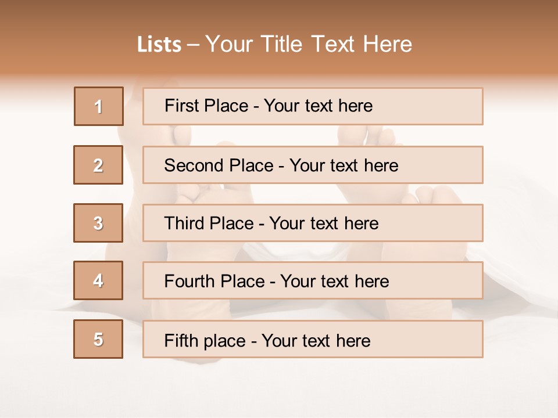The width and height of the screenshot is (558, 418).
Task: Click the dash in the slide title
Action: tap(194, 45)
